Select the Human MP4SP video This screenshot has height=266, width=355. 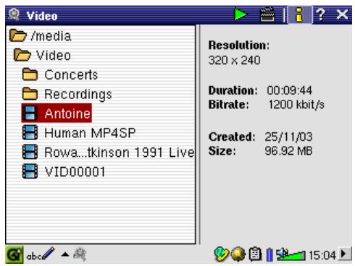point(79,133)
